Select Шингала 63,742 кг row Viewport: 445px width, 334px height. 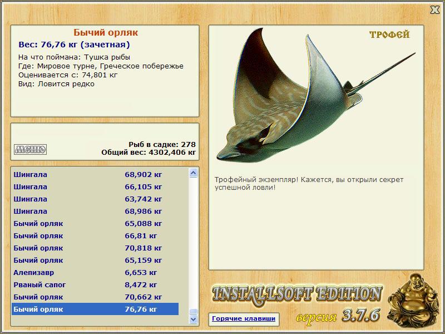click(95, 199)
